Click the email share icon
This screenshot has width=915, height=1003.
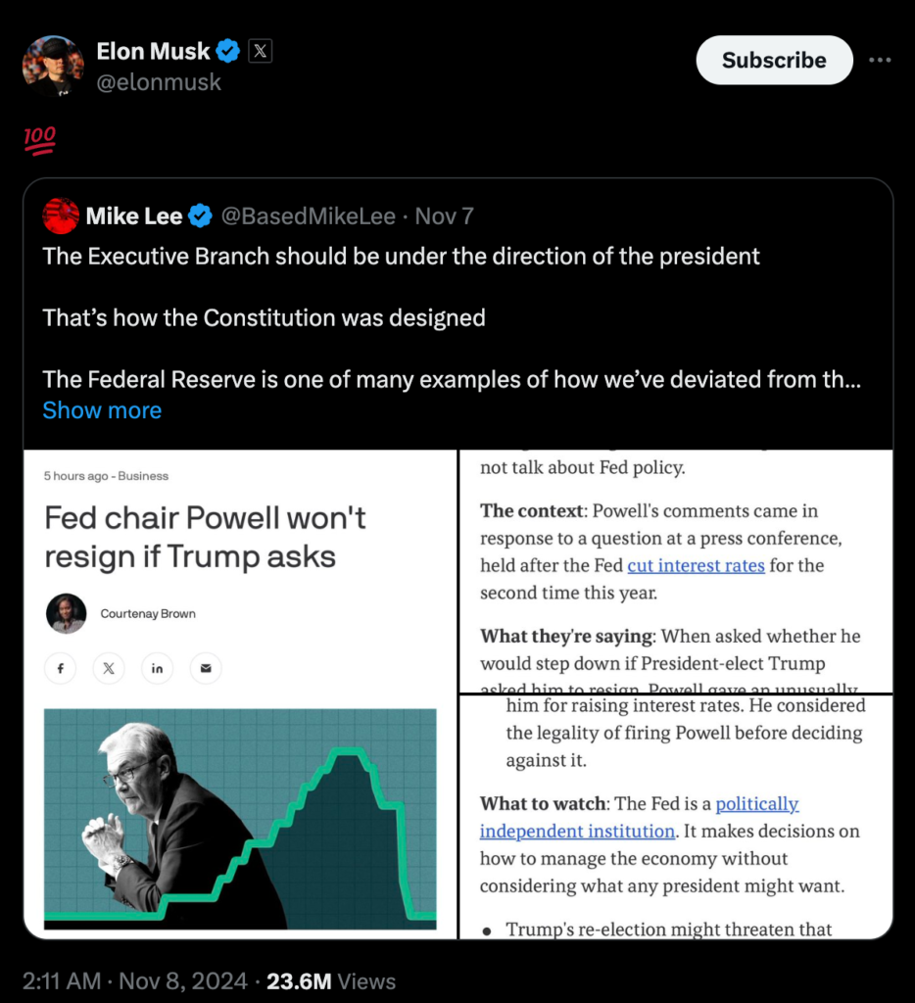click(207, 668)
